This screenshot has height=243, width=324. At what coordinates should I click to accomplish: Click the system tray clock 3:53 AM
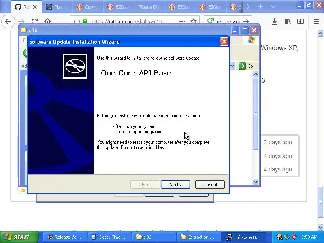click(x=309, y=237)
